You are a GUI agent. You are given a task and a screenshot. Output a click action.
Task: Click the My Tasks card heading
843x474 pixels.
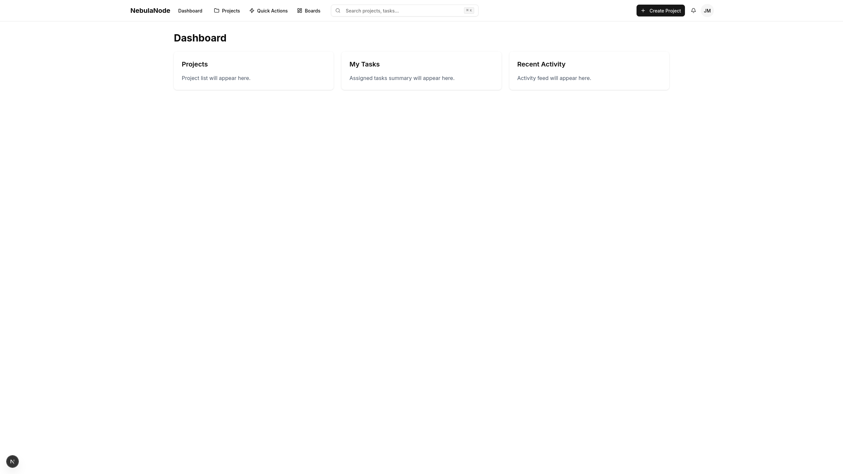tap(364, 64)
